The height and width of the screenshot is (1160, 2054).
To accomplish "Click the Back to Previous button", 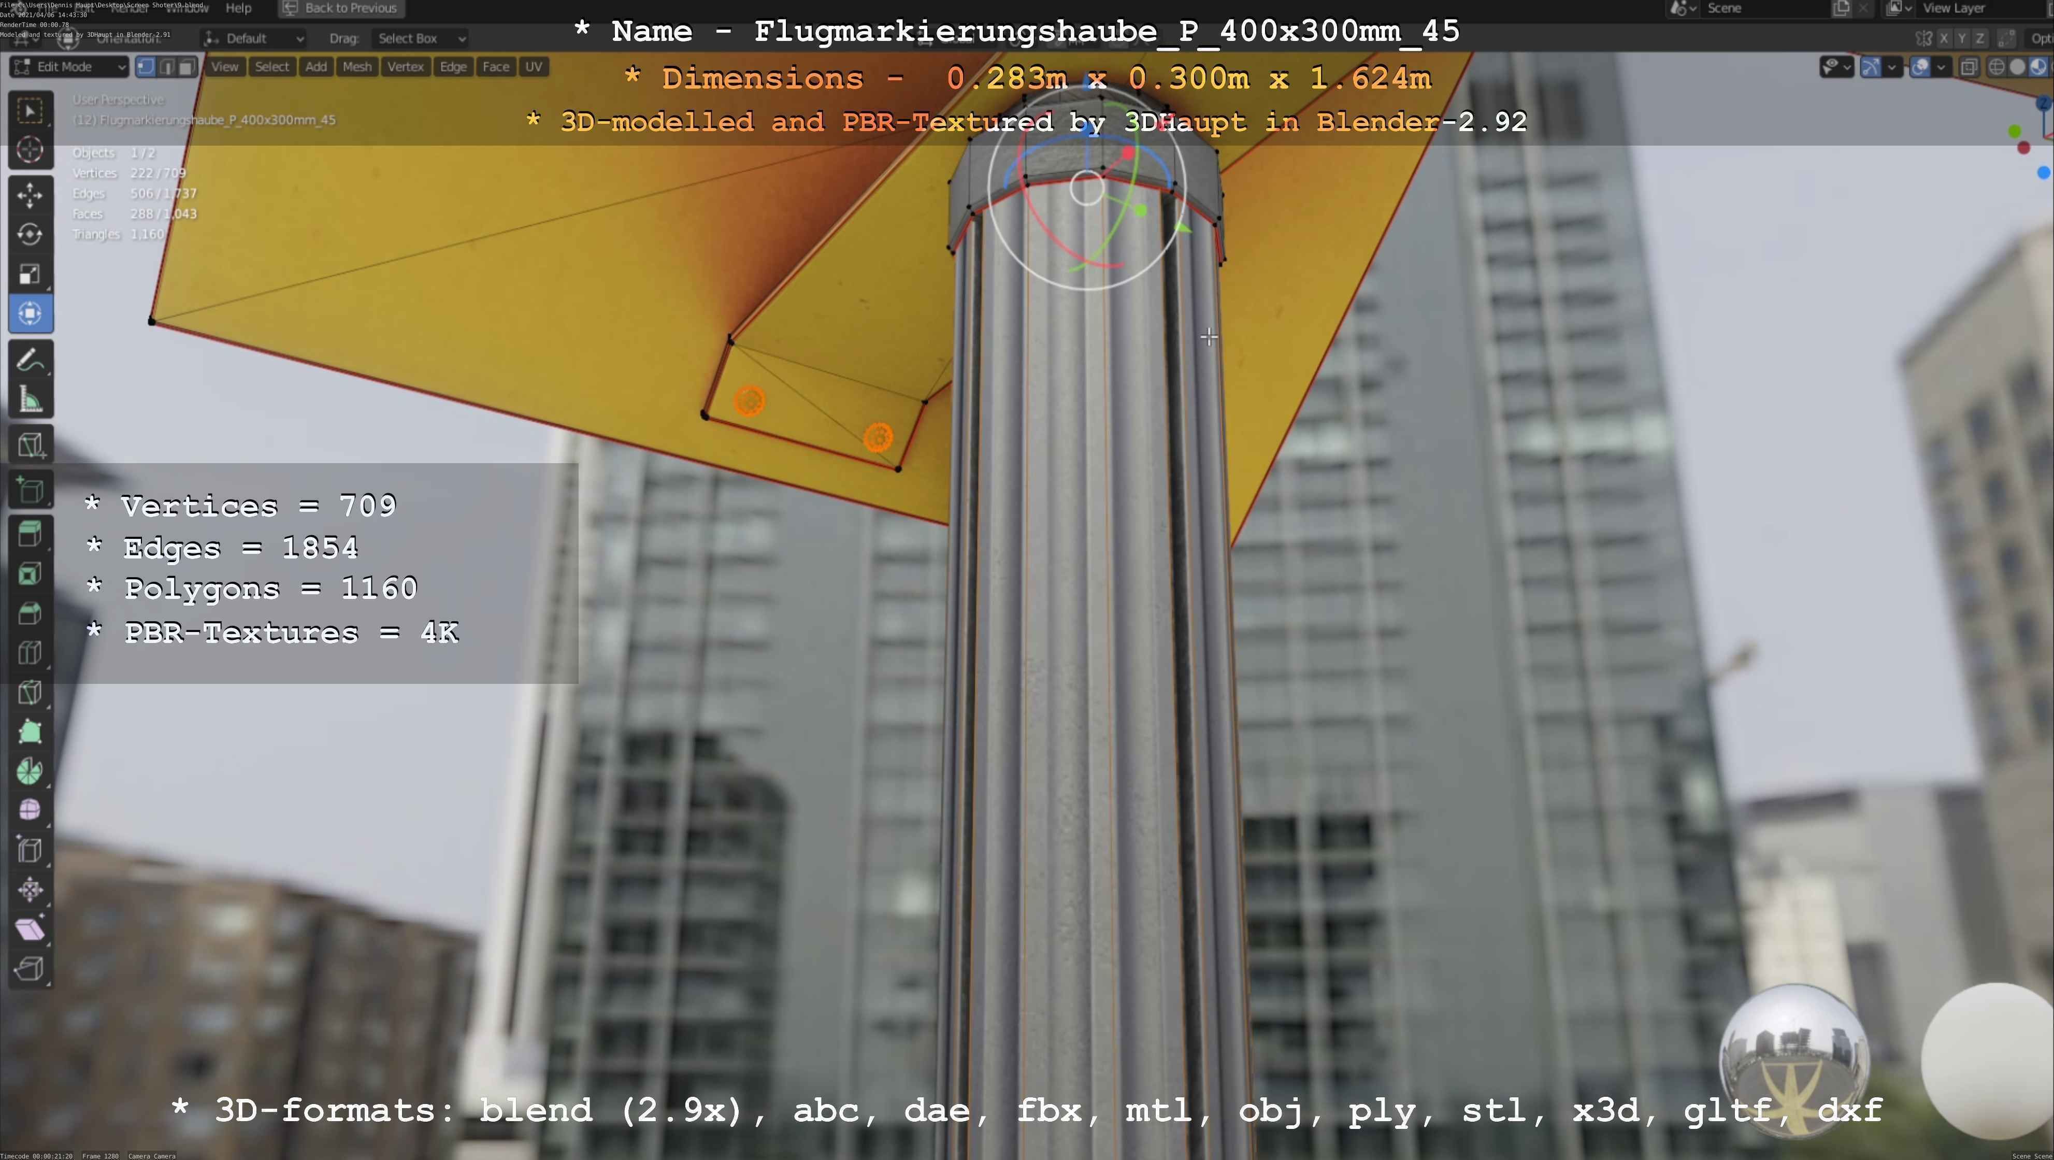I will pyautogui.click(x=340, y=8).
